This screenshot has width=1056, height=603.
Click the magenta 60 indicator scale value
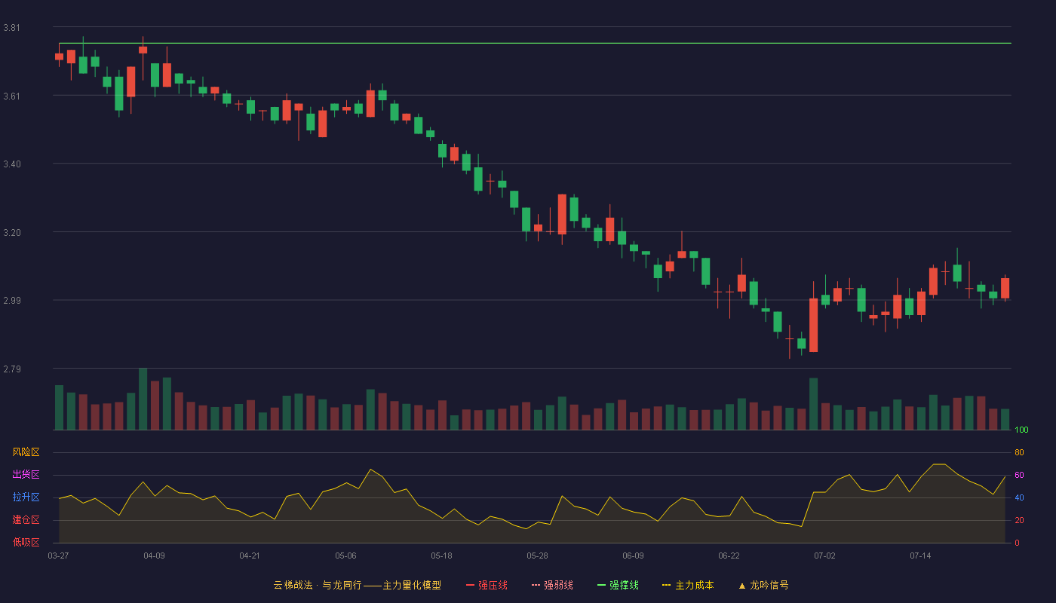tap(1019, 476)
